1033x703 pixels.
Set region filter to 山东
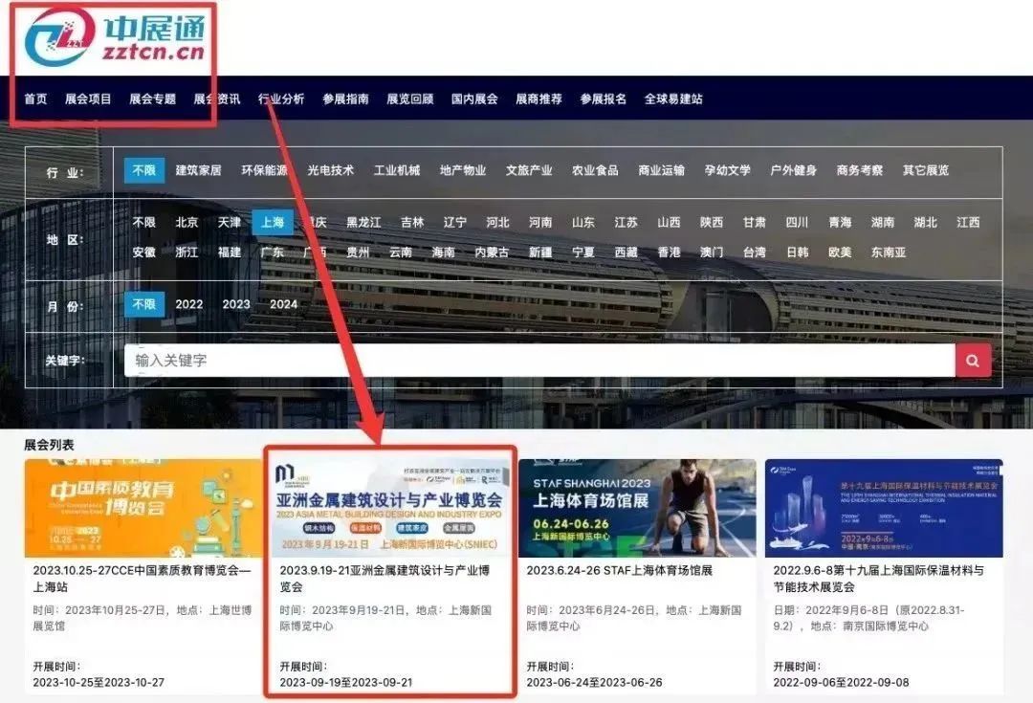pyautogui.click(x=583, y=222)
